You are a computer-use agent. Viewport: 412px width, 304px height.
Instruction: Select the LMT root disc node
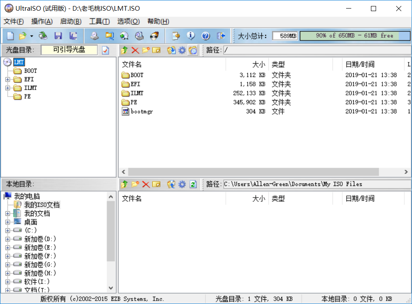tap(19, 62)
